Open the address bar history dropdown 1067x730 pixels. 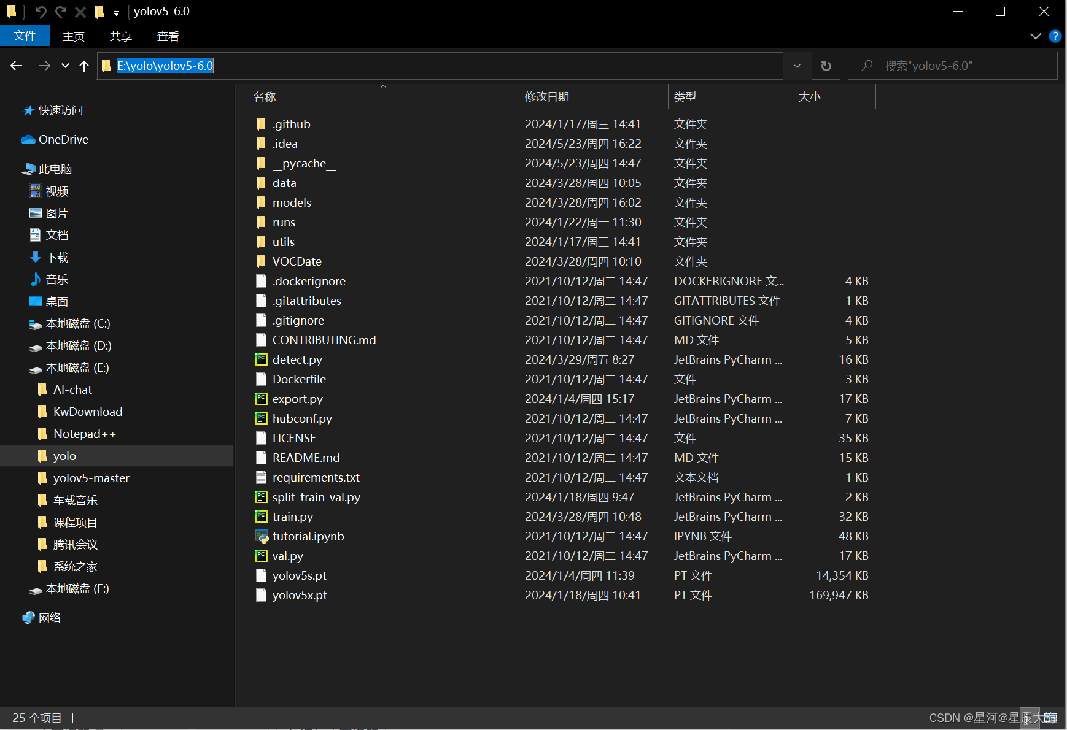pos(797,66)
